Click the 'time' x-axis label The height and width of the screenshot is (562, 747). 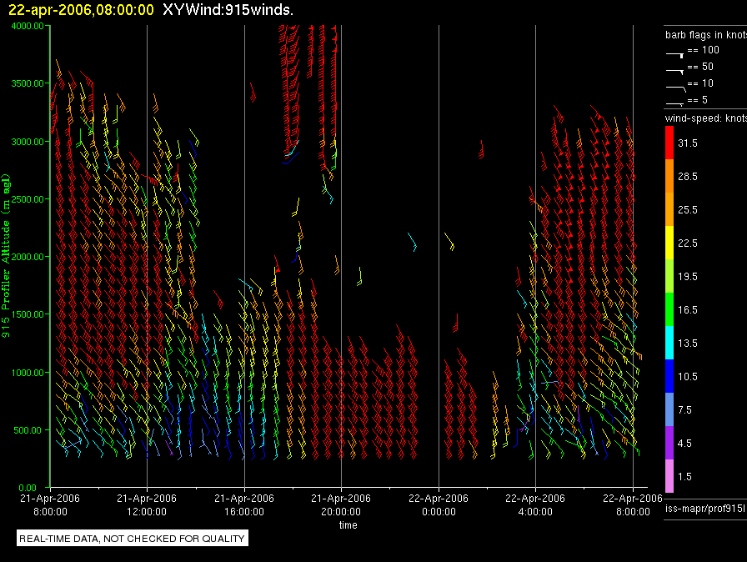[x=348, y=524]
